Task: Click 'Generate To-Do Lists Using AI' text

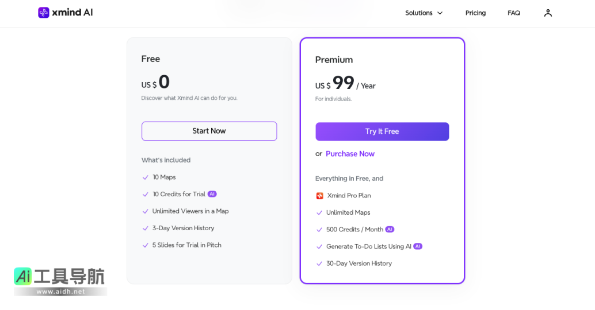Action: [x=369, y=246]
